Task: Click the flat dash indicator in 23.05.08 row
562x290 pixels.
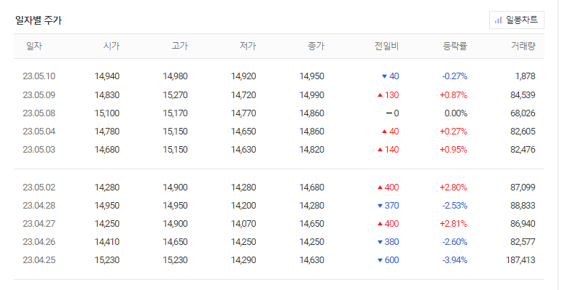Action: [x=389, y=113]
